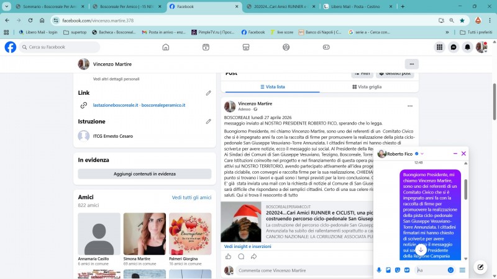The height and width of the screenshot is (279, 497).
Task: Open Vedi insight e inserzioni link
Action: (247, 246)
